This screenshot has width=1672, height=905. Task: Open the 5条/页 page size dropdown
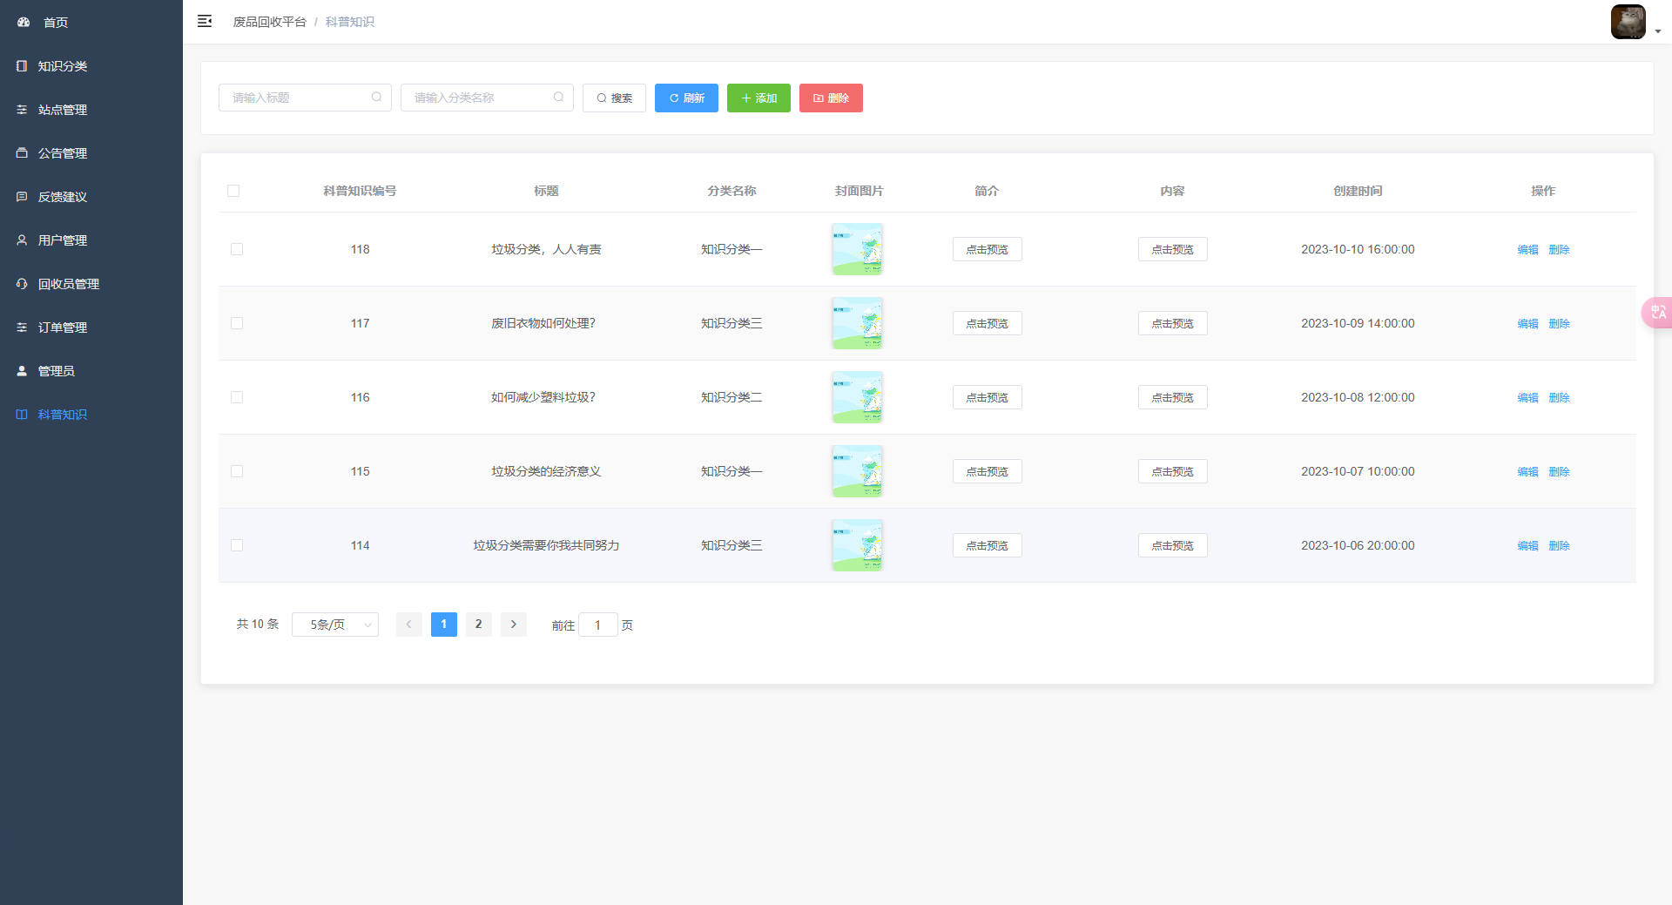tap(335, 625)
